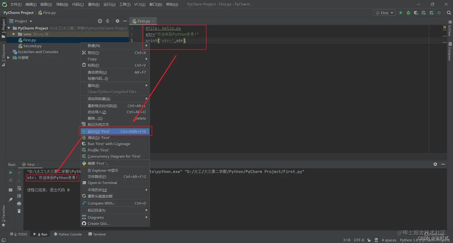Locate the opened file with the target icon
Screen dimensions: 453x243
coord(100,21)
